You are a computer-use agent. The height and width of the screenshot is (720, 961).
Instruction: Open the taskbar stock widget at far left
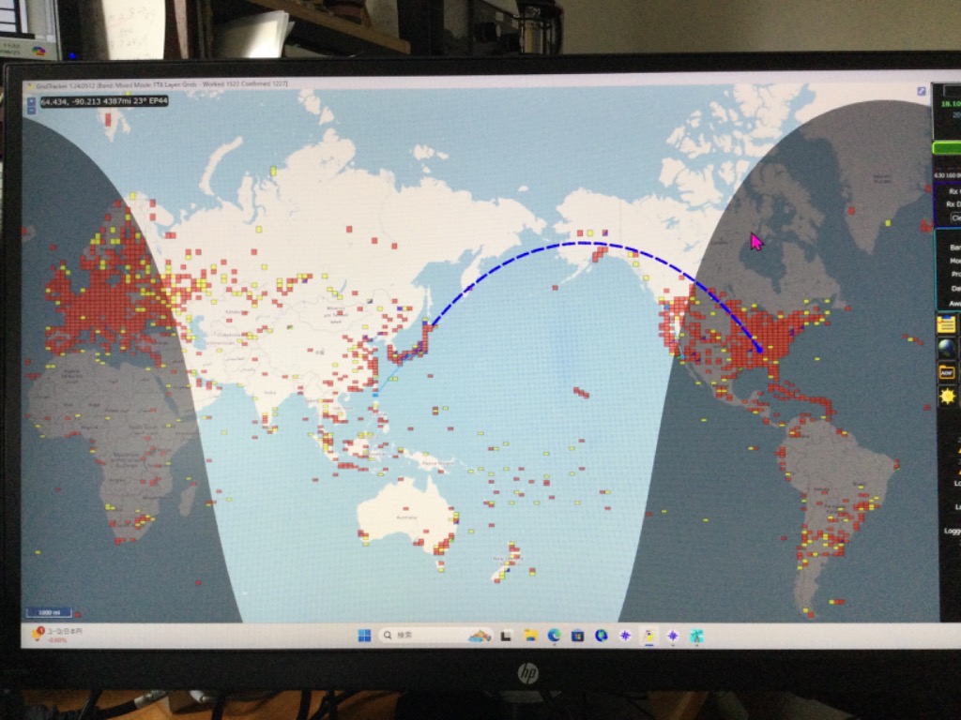point(56,635)
